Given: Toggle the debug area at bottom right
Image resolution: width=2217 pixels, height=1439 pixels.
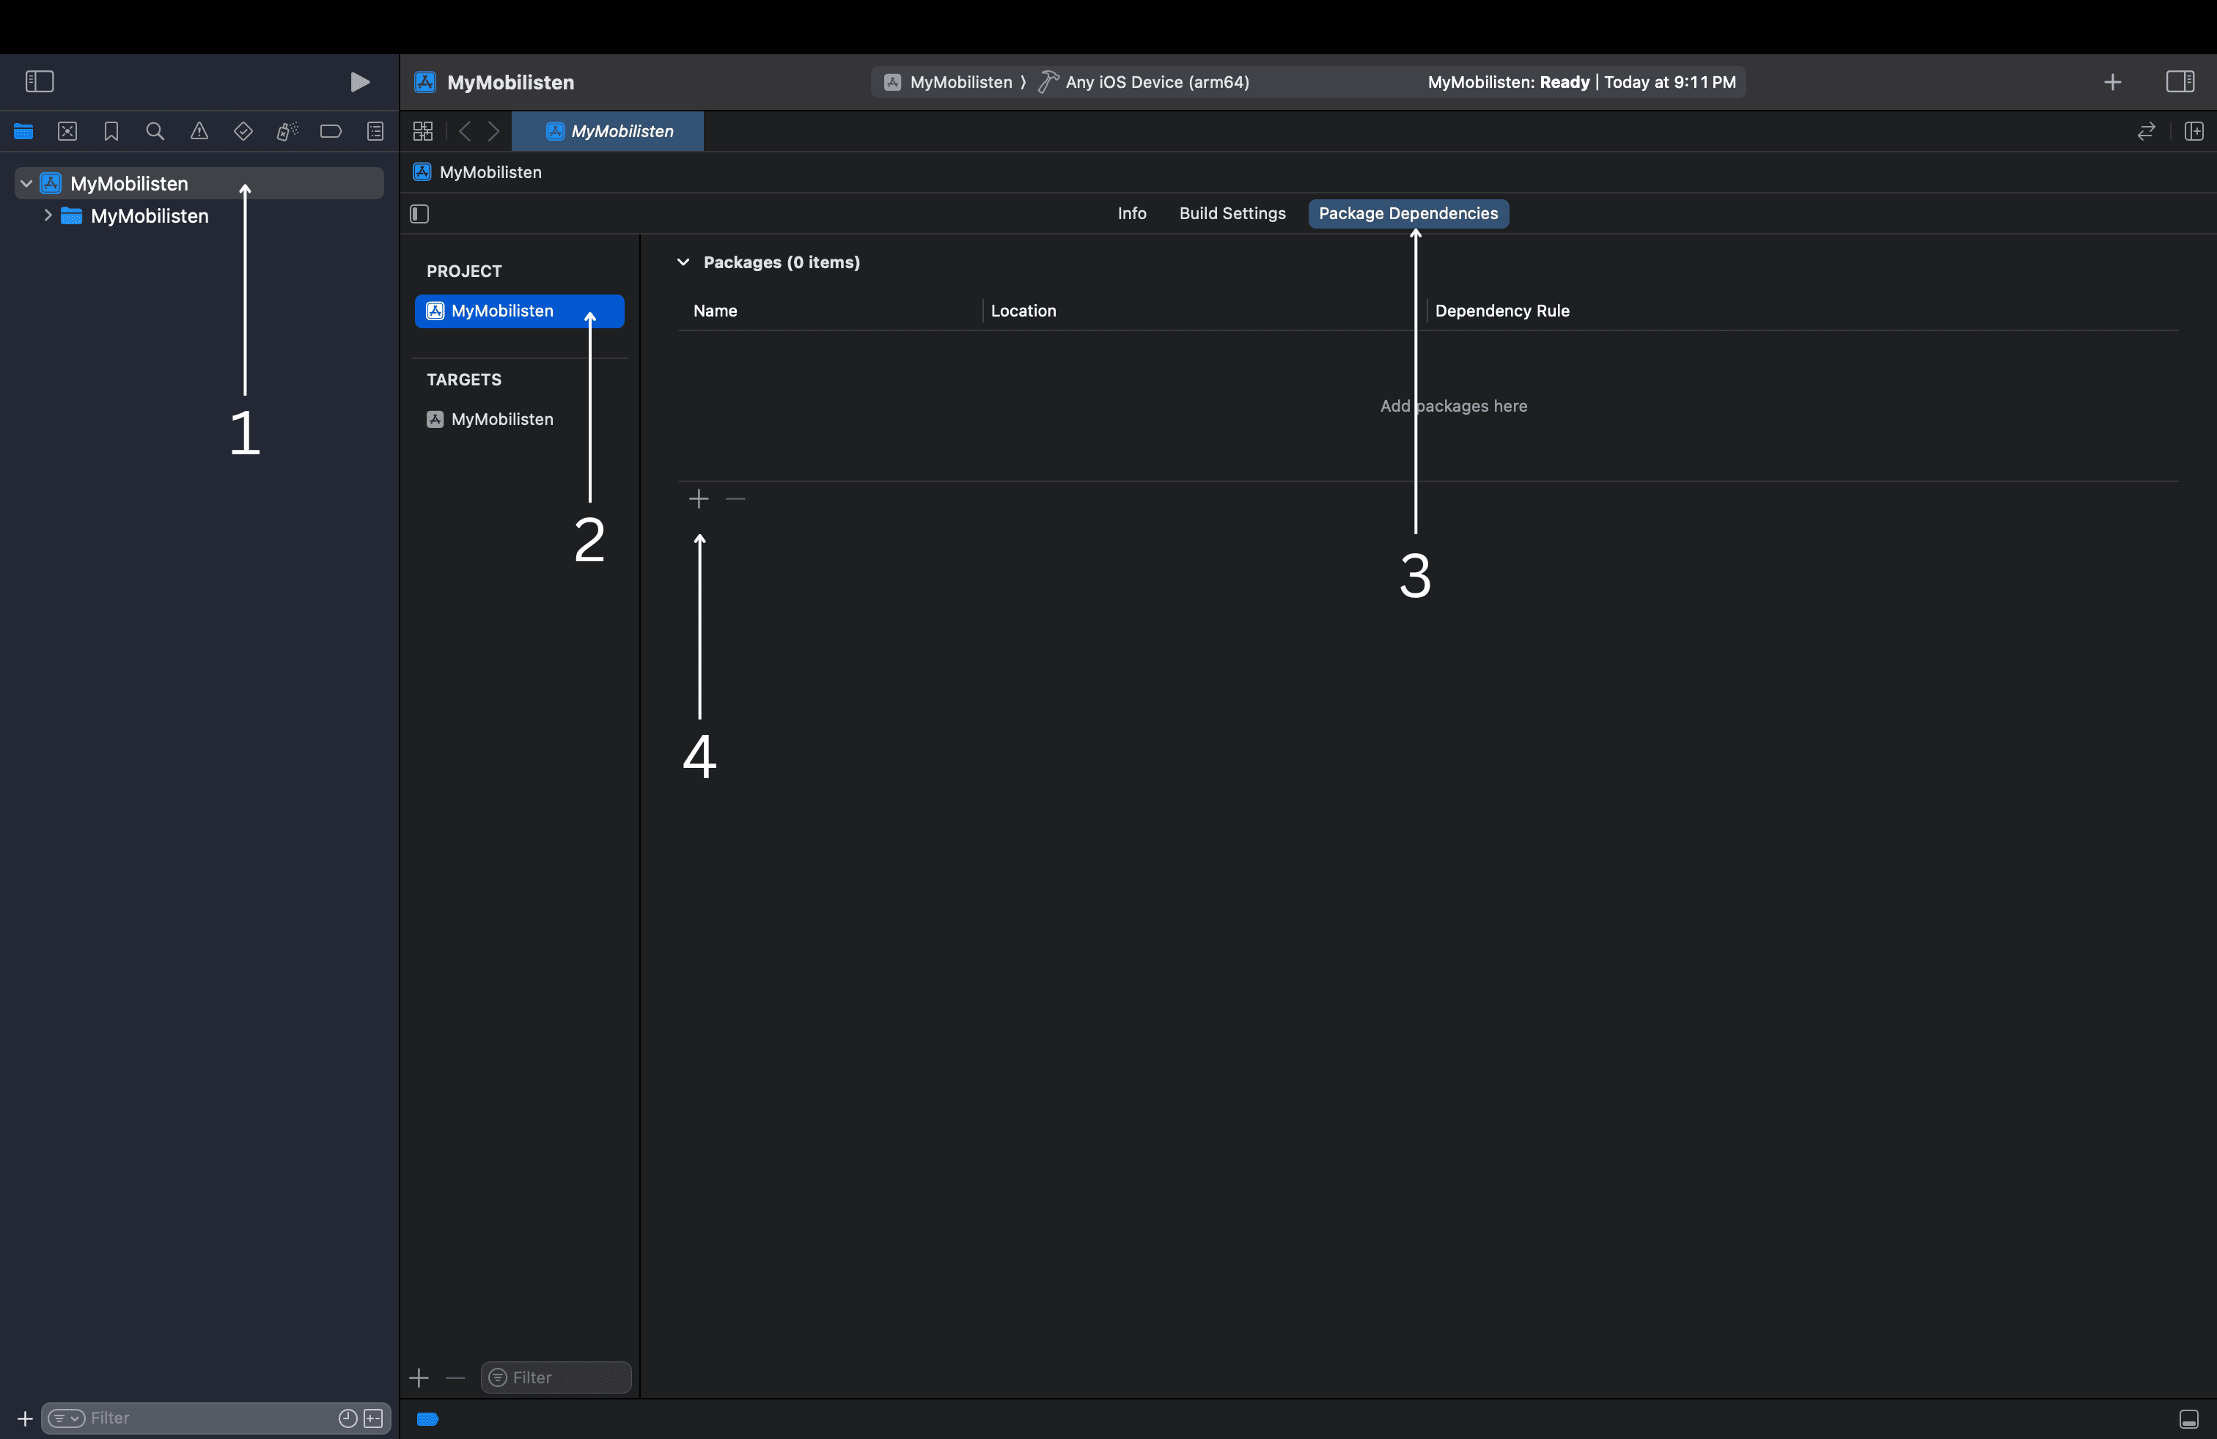Looking at the screenshot, I should (2189, 1418).
